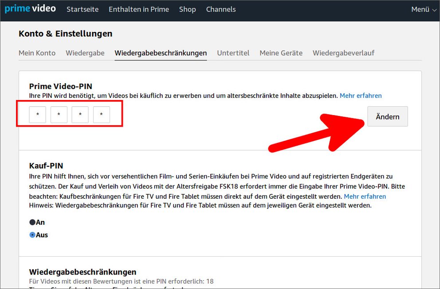
Task: Select the Wiedergabebeschränkungen tab
Action: (161, 53)
